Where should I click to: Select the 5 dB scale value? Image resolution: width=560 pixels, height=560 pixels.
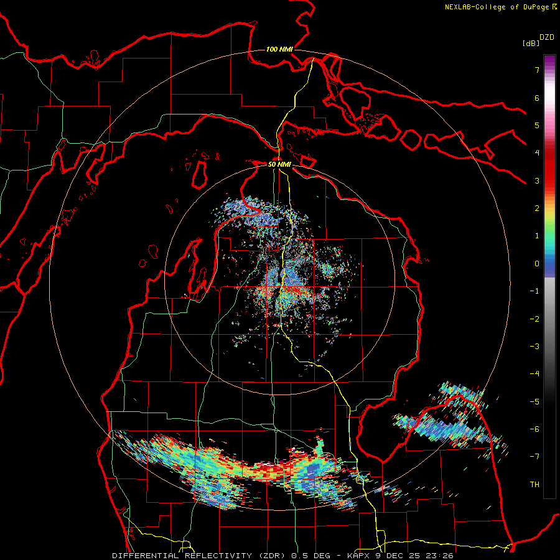[537, 125]
